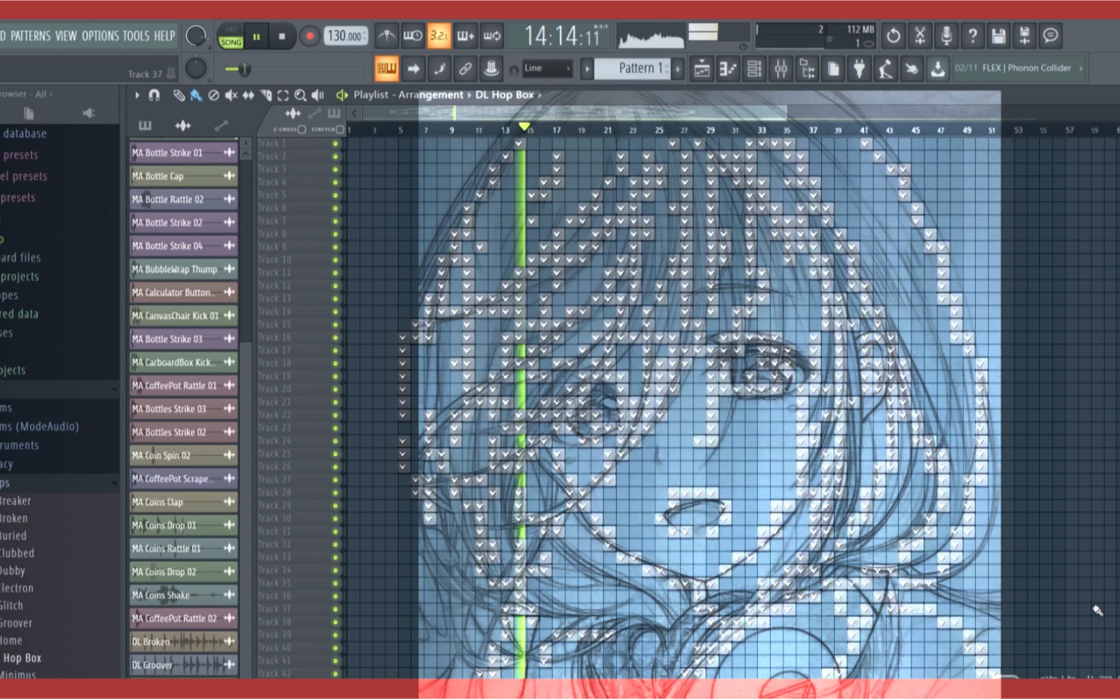Select the playlist Mute tool

(x=231, y=95)
